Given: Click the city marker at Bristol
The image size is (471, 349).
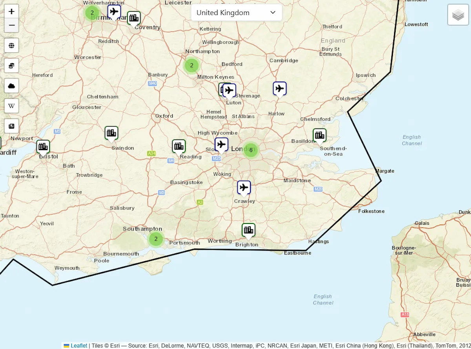Looking at the screenshot, I should pyautogui.click(x=43, y=147).
